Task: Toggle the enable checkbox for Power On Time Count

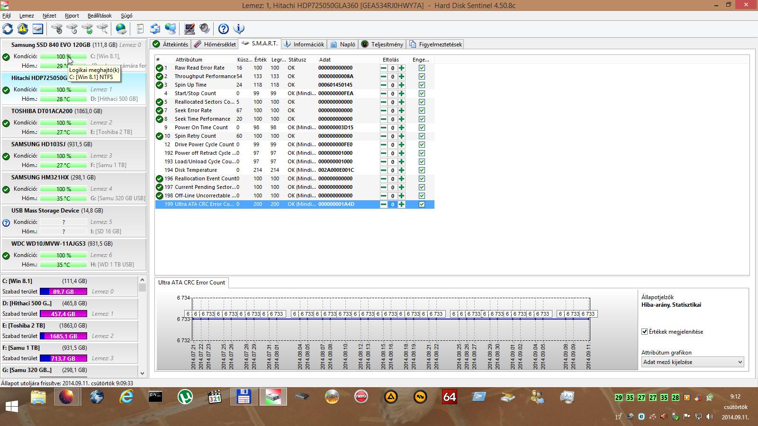Action: (422, 128)
